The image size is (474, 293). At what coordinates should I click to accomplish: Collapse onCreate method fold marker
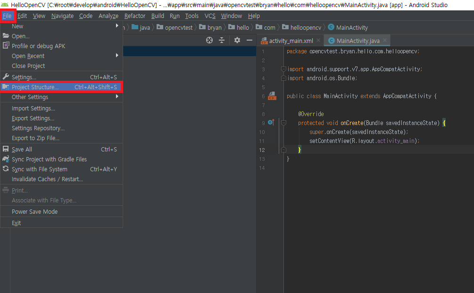[283, 123]
